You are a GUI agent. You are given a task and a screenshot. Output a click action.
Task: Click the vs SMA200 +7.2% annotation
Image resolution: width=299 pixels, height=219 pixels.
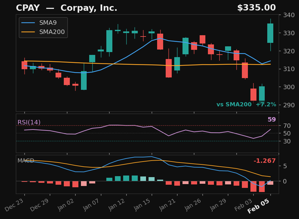(x=246, y=104)
